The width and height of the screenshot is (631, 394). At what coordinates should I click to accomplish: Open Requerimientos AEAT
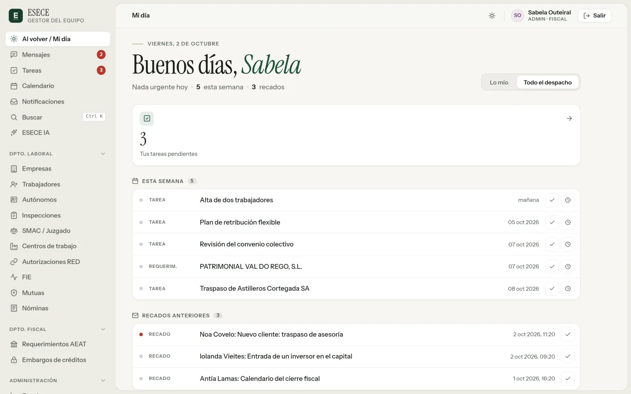tap(58, 344)
